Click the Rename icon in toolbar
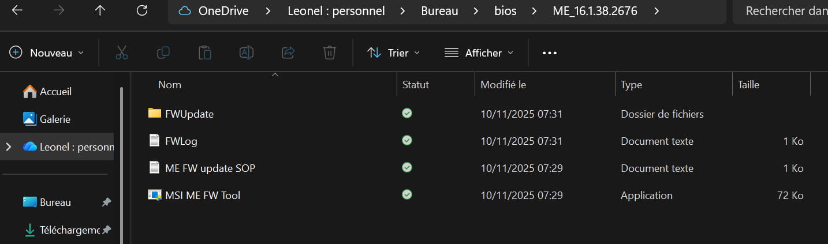This screenshot has height=244, width=828. [247, 53]
